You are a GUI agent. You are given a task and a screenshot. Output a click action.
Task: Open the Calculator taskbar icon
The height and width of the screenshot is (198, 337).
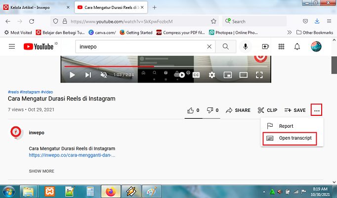(90, 192)
